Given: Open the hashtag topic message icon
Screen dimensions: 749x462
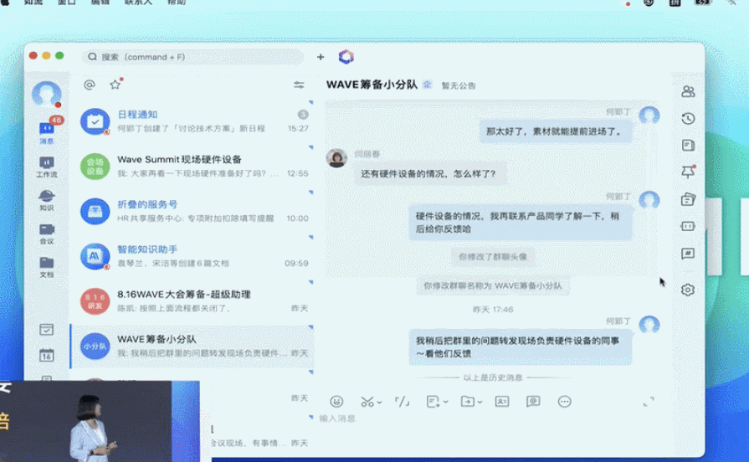Looking at the screenshot, I should coord(688,254).
